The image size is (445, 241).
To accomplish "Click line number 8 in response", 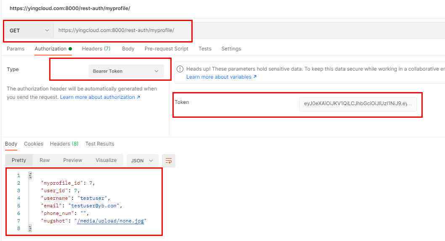I will [x=19, y=228].
